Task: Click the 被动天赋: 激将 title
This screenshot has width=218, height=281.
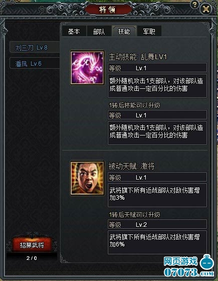Action: click(x=131, y=166)
